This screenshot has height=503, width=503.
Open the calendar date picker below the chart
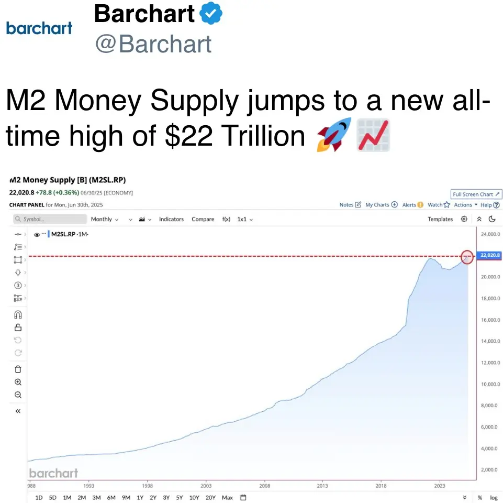coord(243,497)
